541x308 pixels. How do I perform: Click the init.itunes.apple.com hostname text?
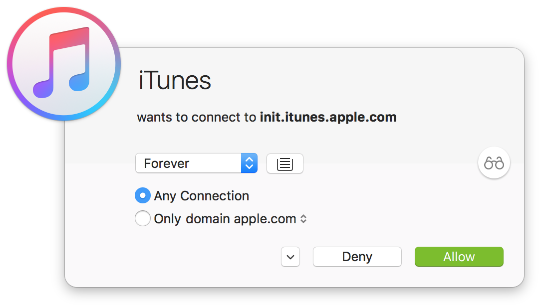click(x=328, y=117)
